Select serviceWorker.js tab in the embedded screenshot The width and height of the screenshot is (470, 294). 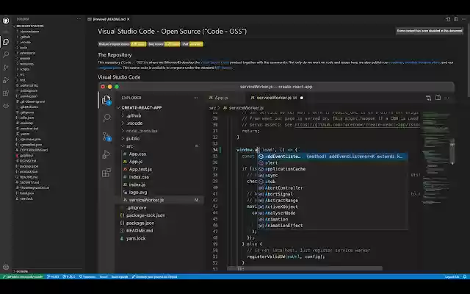coord(276,98)
